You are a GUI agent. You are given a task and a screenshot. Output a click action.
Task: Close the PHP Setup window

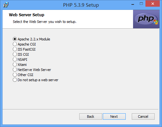[x=152, y=4]
